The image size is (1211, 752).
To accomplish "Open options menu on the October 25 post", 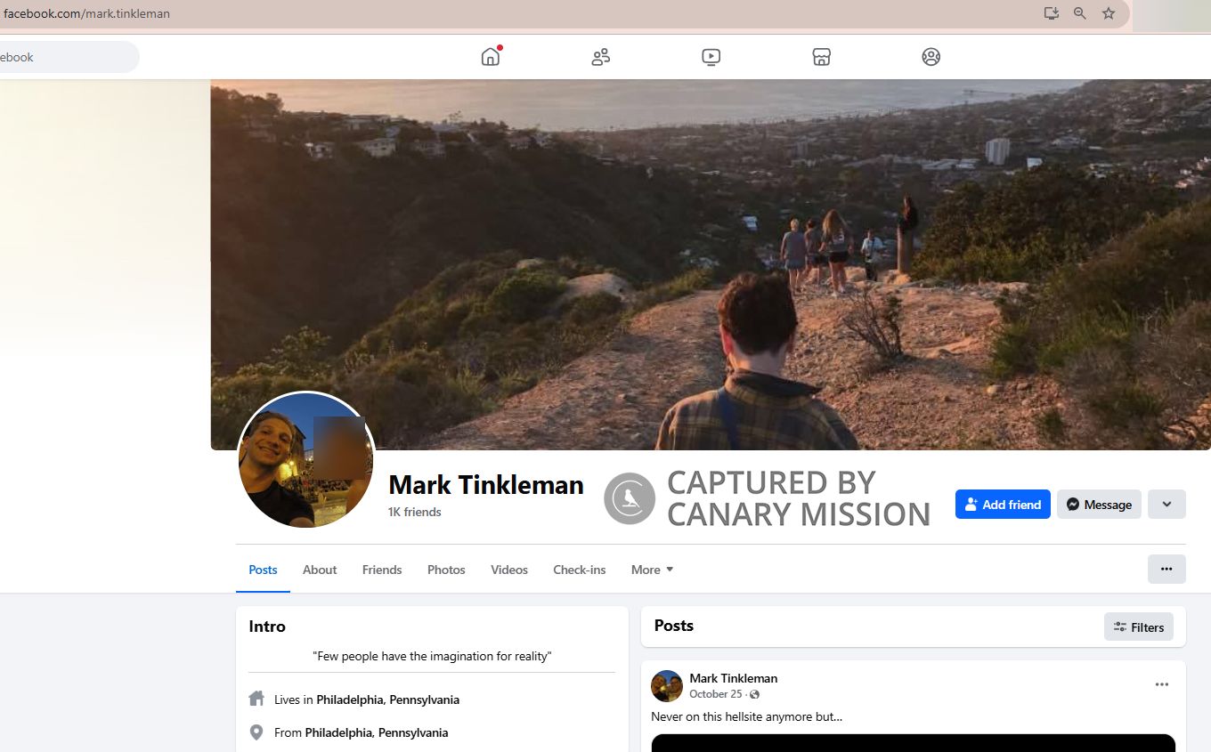I will tap(1161, 683).
